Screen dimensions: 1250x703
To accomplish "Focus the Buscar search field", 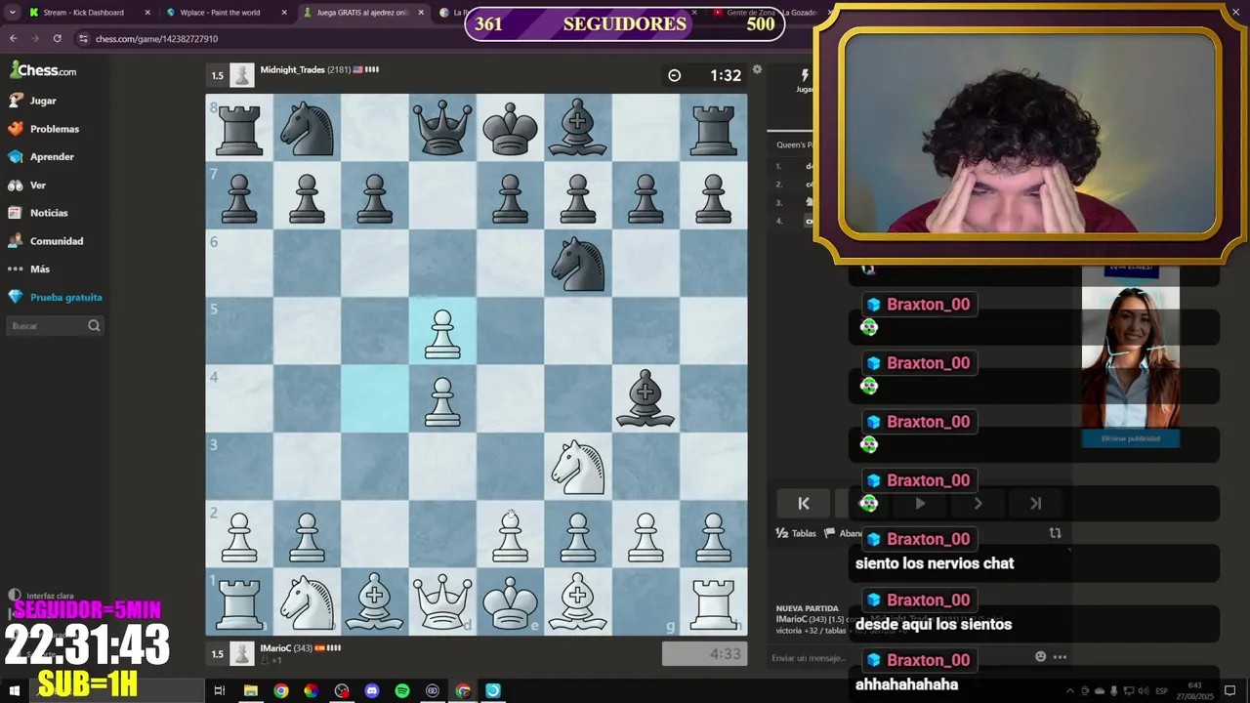I will pos(55,326).
